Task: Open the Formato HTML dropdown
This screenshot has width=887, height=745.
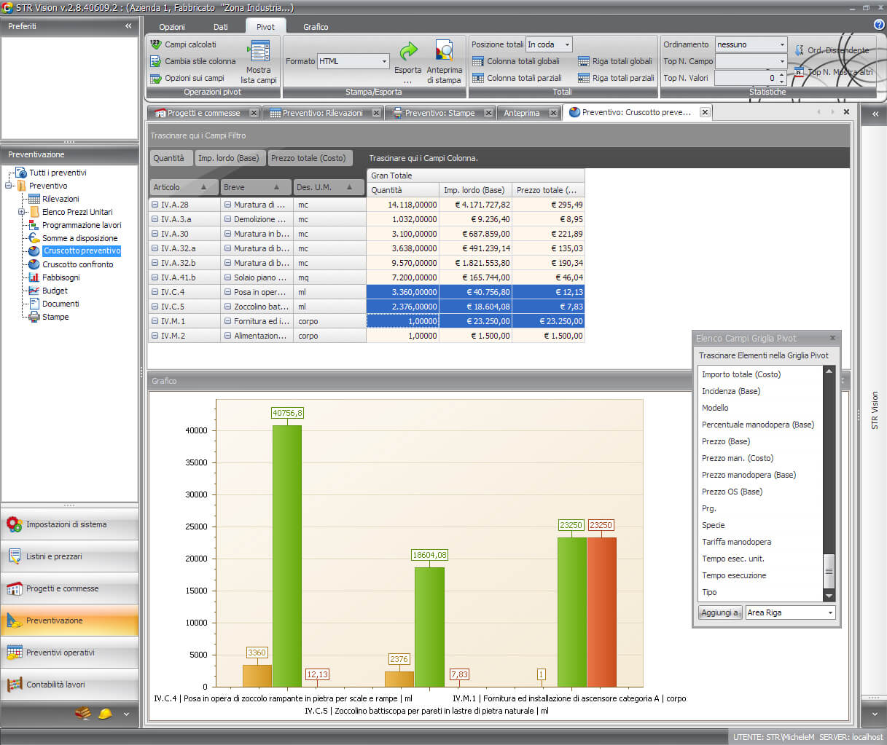Action: click(x=384, y=61)
